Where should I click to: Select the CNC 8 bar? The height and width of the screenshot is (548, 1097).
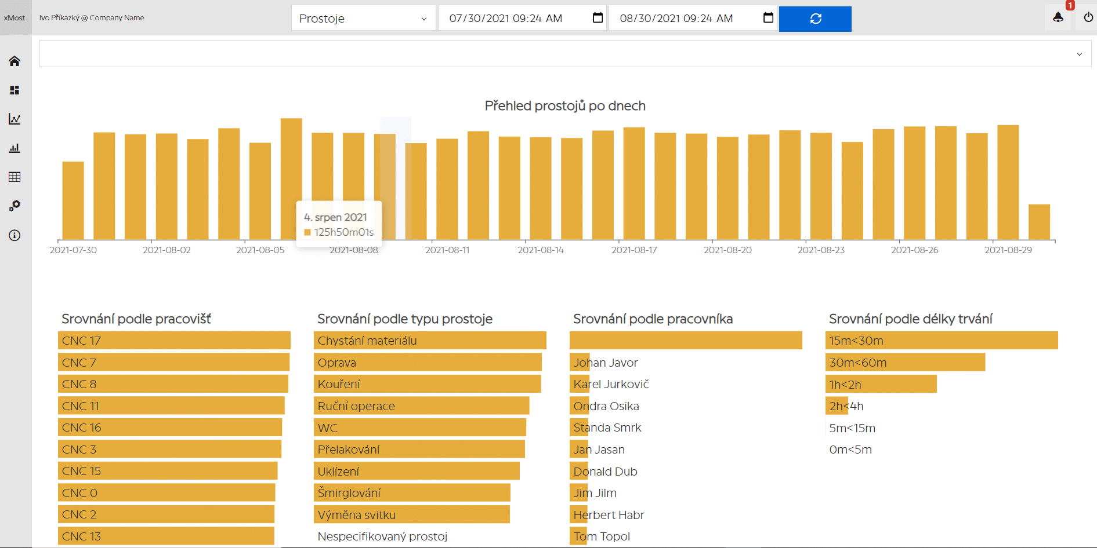173,384
